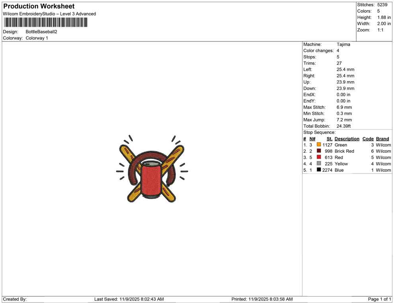The width and height of the screenshot is (394, 303).
Task: Click the Total Bobbin value 24.39ft
Action: 344,126
